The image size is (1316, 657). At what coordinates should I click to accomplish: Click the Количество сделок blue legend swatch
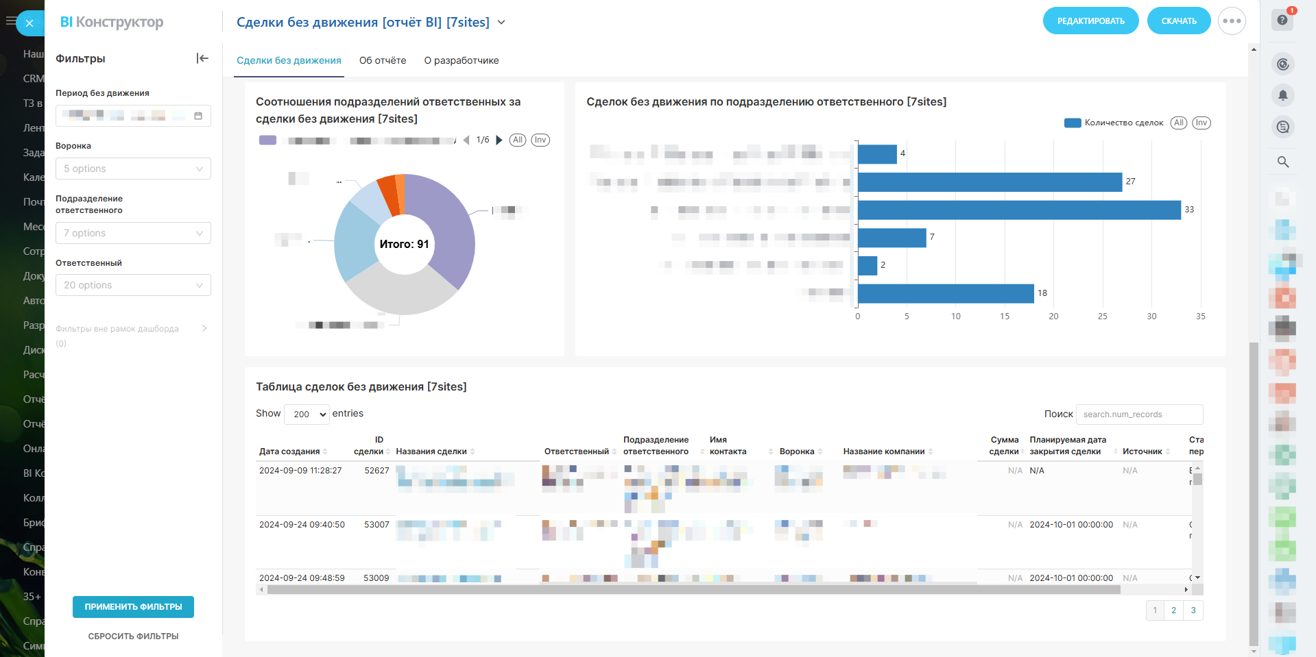pyautogui.click(x=1073, y=123)
